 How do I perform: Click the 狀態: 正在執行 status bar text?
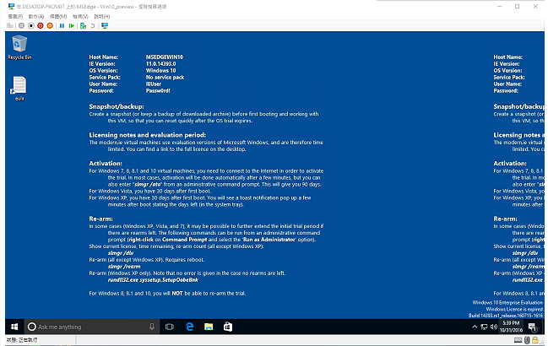(22, 340)
